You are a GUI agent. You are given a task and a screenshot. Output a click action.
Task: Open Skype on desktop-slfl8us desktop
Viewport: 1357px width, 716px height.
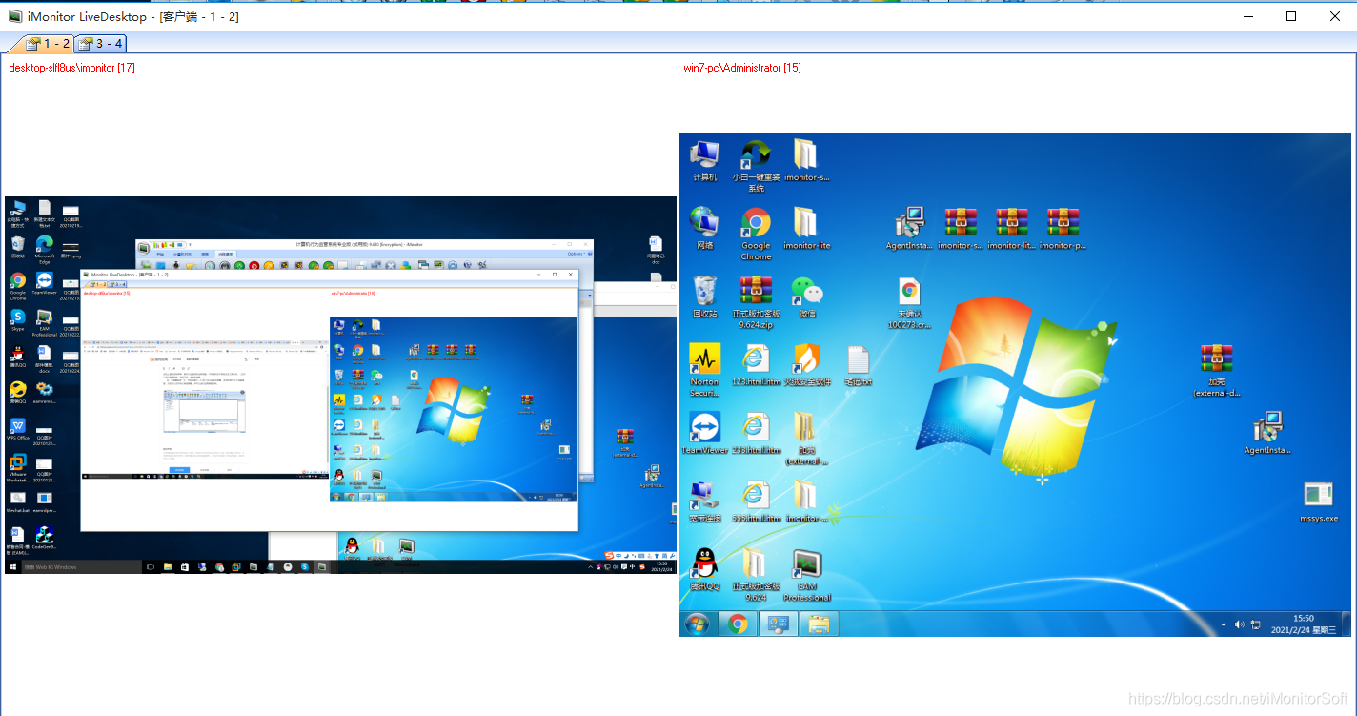[17, 319]
